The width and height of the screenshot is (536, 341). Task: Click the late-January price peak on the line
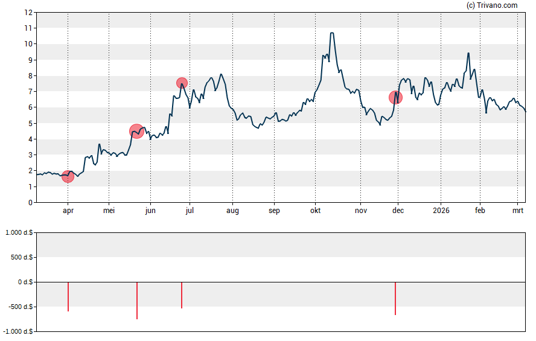coord(468,53)
